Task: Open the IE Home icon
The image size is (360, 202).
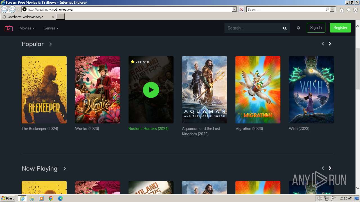Action: pos(341,10)
